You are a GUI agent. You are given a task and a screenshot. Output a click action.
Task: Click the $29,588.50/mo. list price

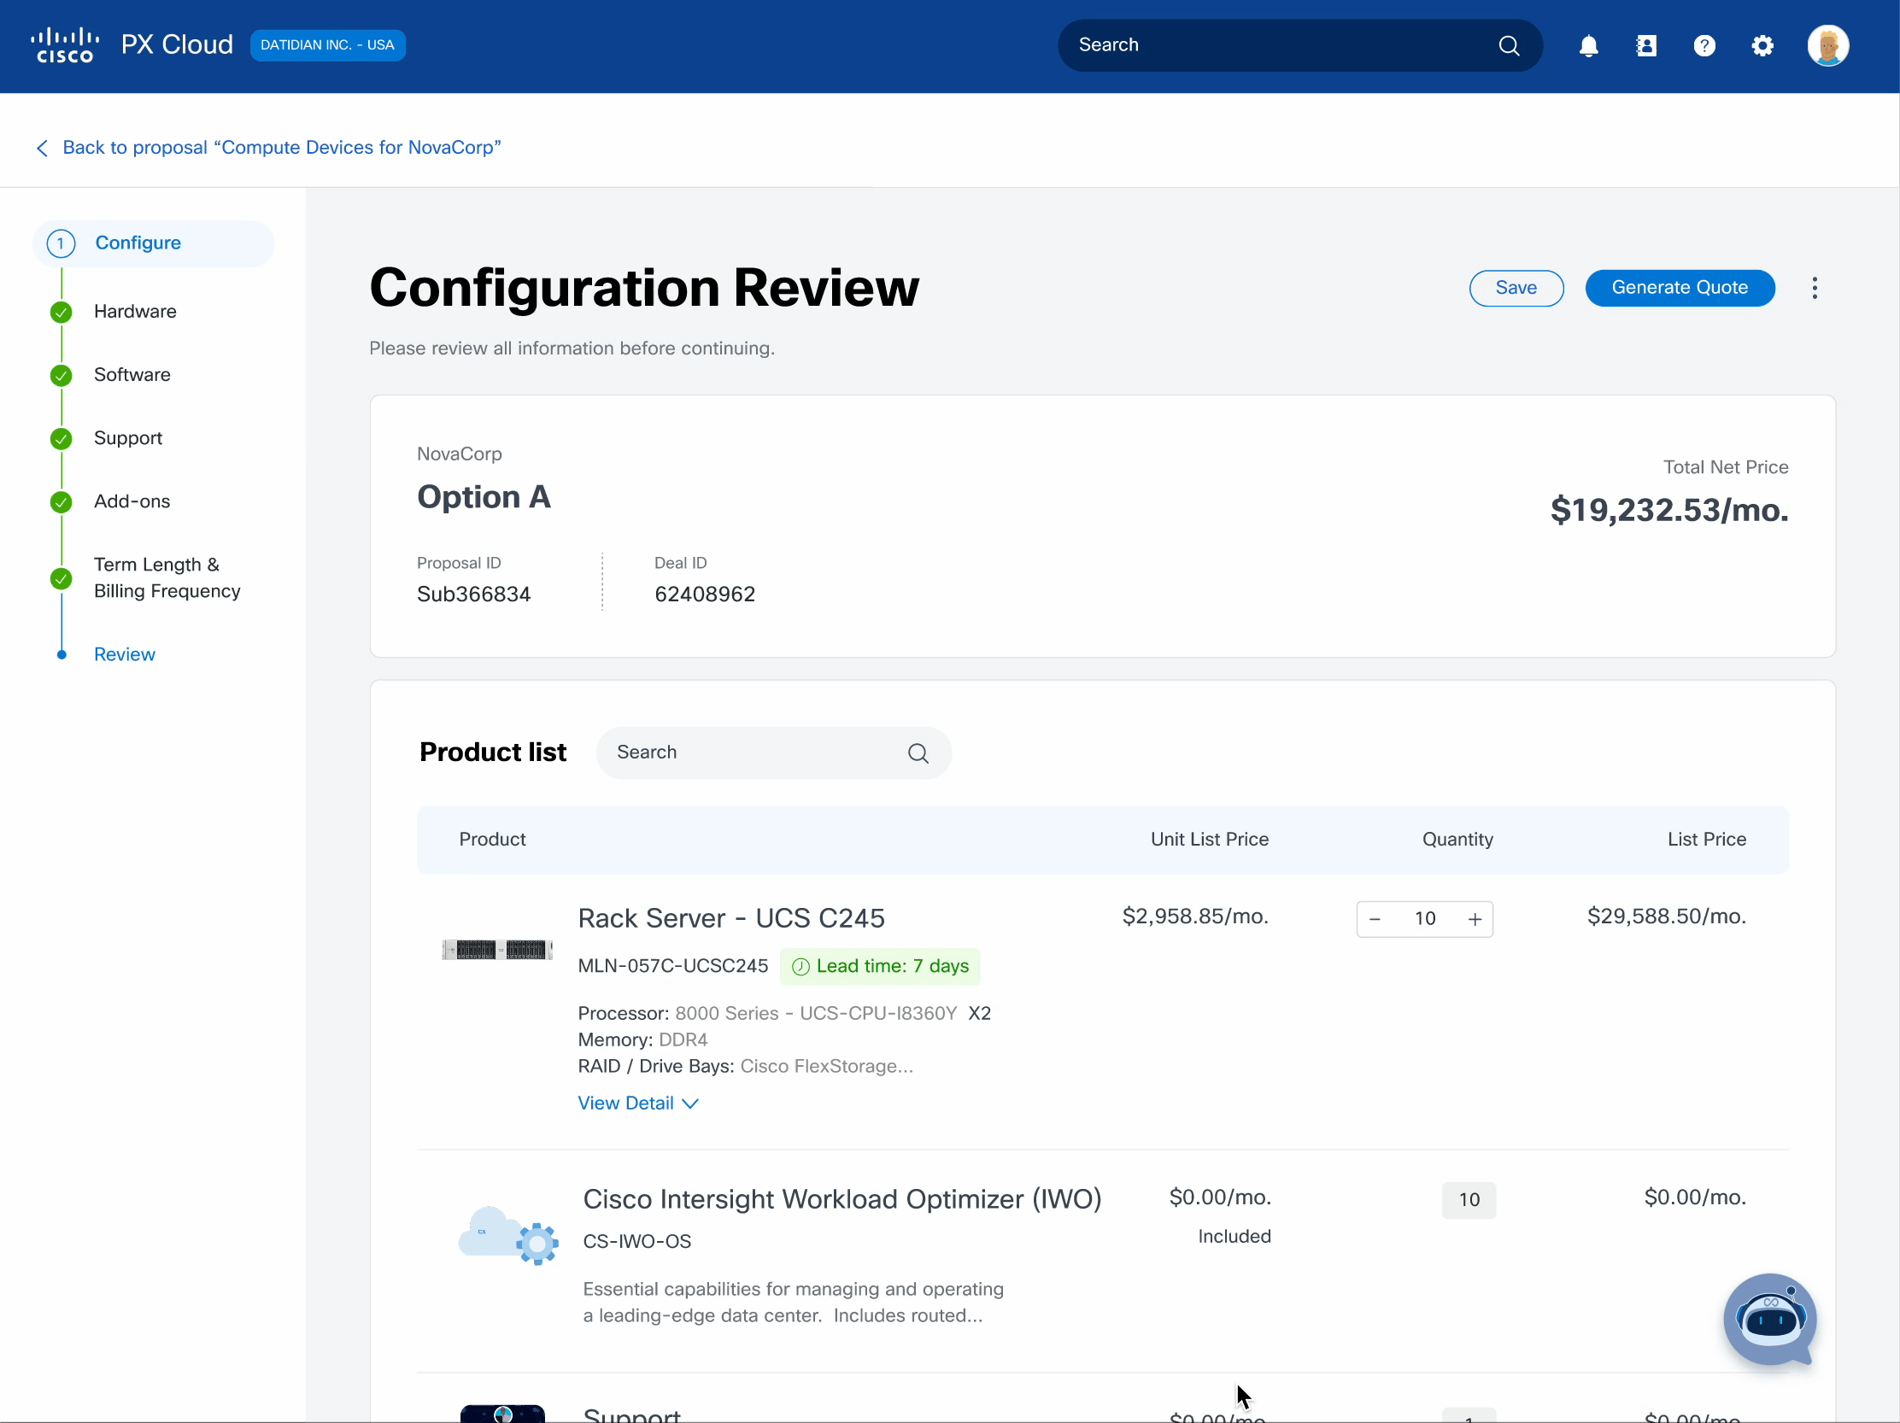point(1667,916)
